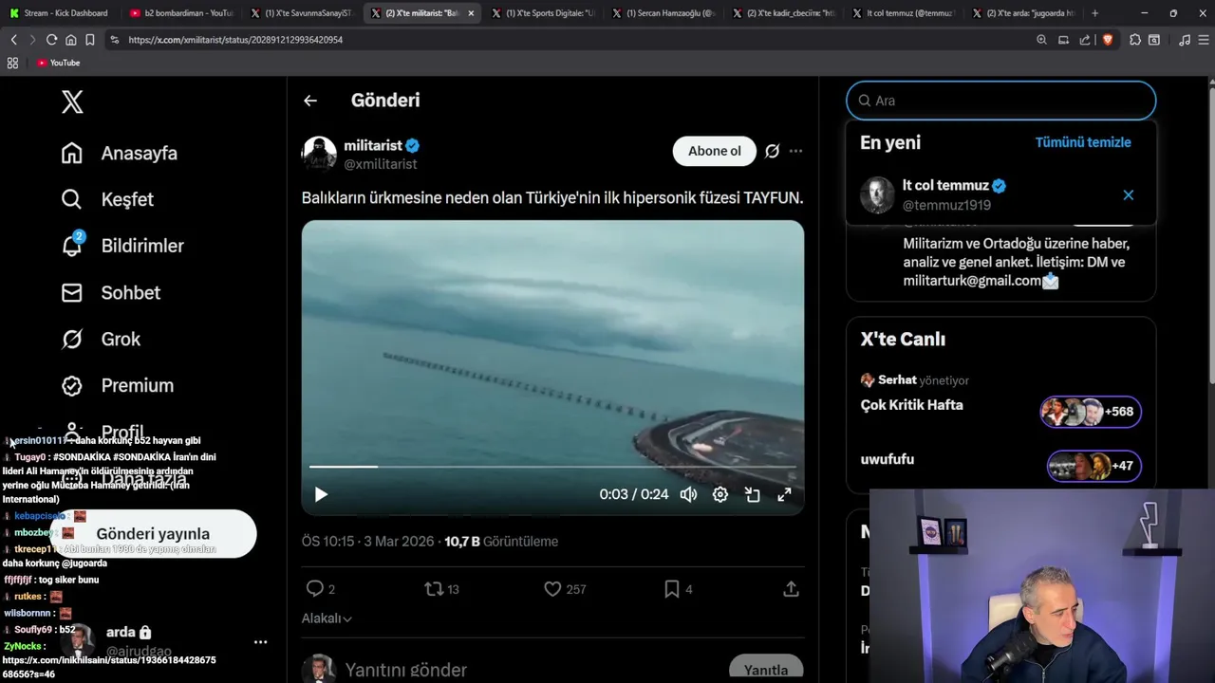Open account menu three dots near arda

(260, 642)
